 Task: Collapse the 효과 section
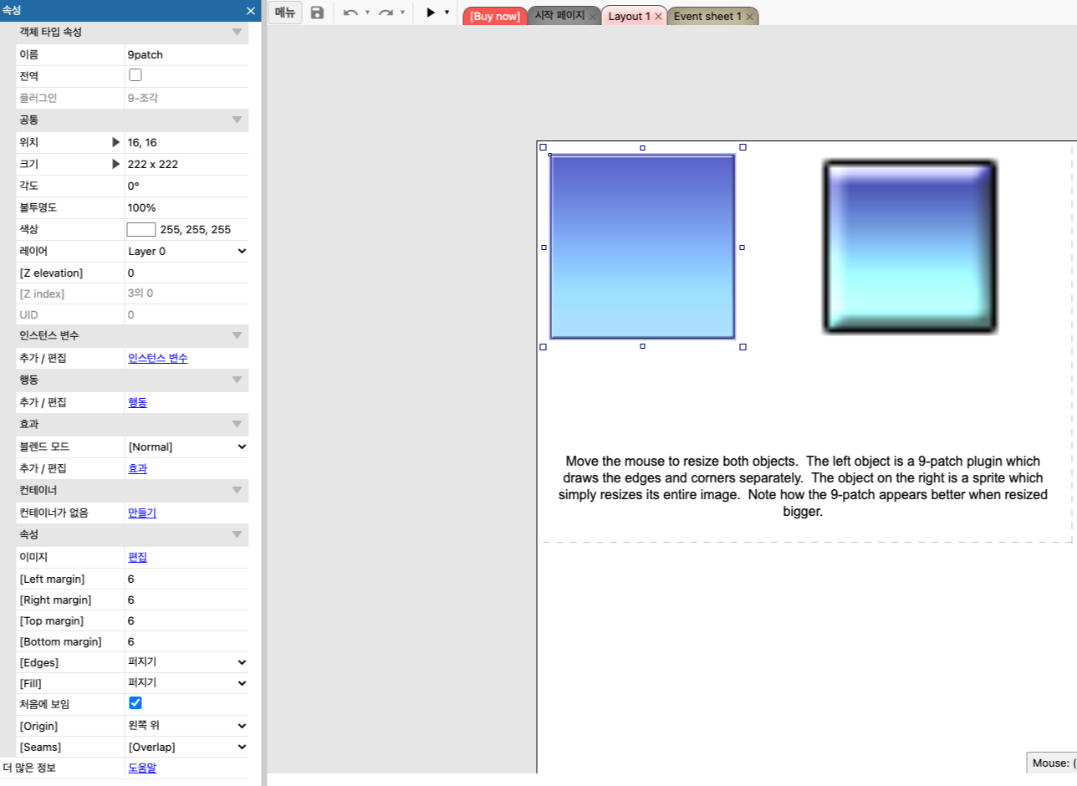point(237,425)
